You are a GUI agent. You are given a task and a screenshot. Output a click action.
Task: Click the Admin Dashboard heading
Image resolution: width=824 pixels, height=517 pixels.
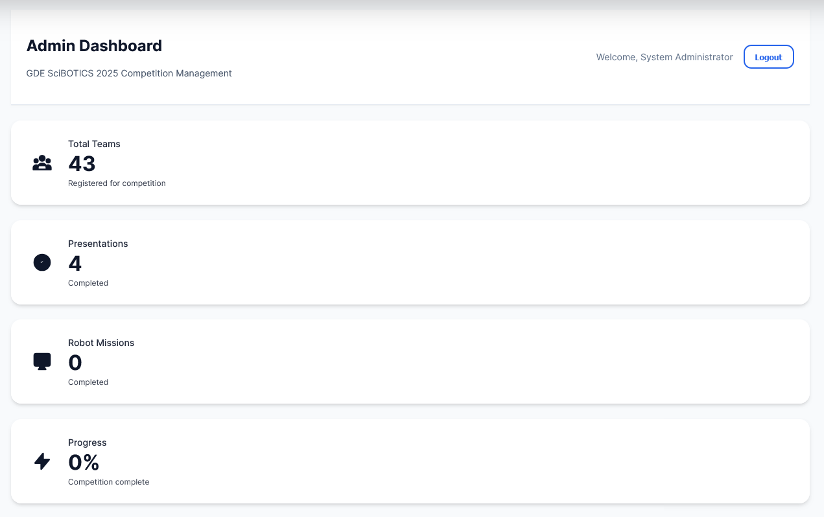[x=94, y=46]
